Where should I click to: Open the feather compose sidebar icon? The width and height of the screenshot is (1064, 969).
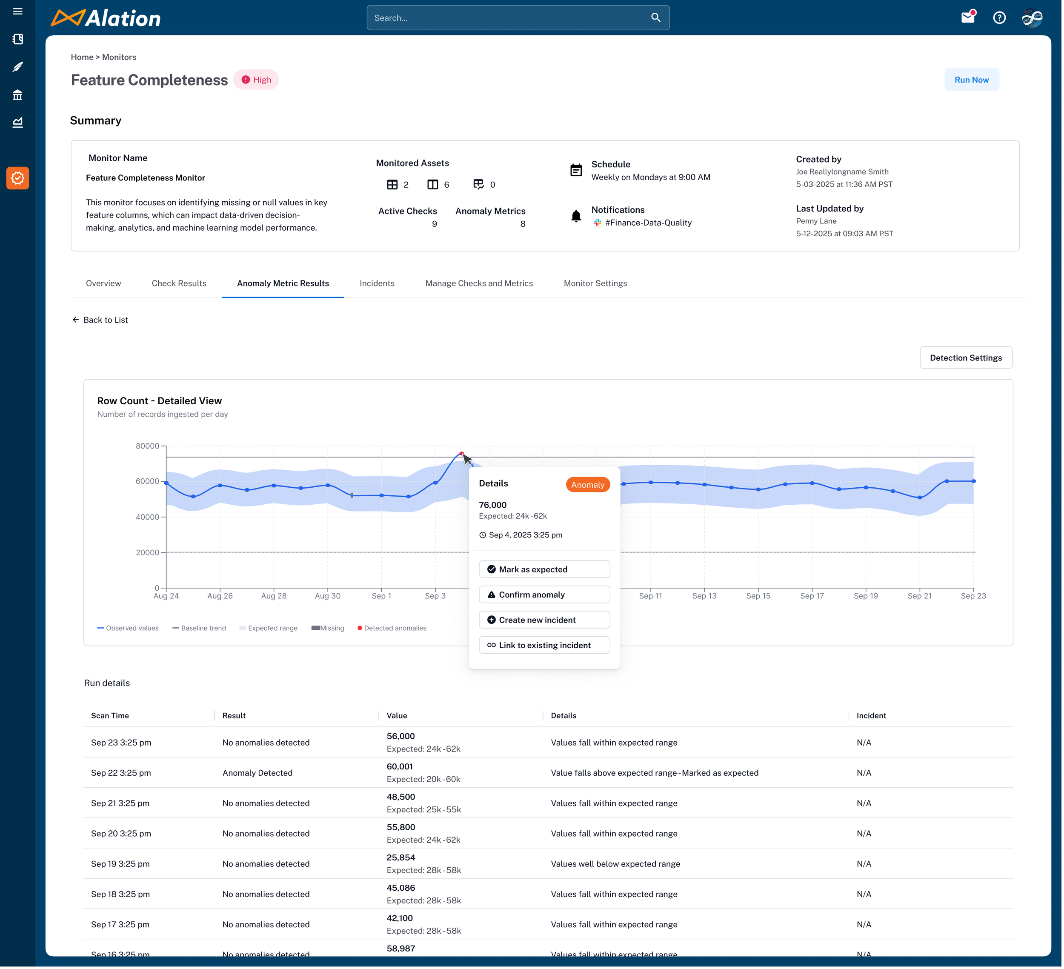coord(17,67)
